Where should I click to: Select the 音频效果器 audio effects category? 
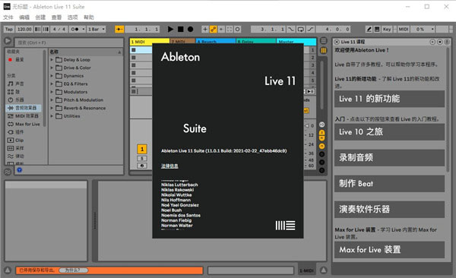24,108
